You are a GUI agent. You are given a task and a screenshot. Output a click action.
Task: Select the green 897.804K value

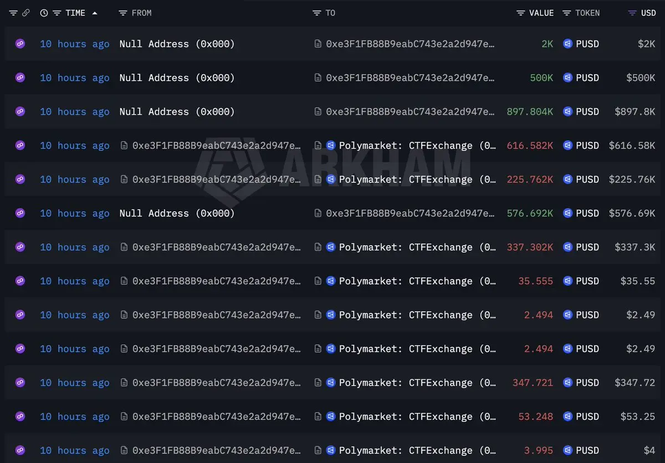[530, 111]
